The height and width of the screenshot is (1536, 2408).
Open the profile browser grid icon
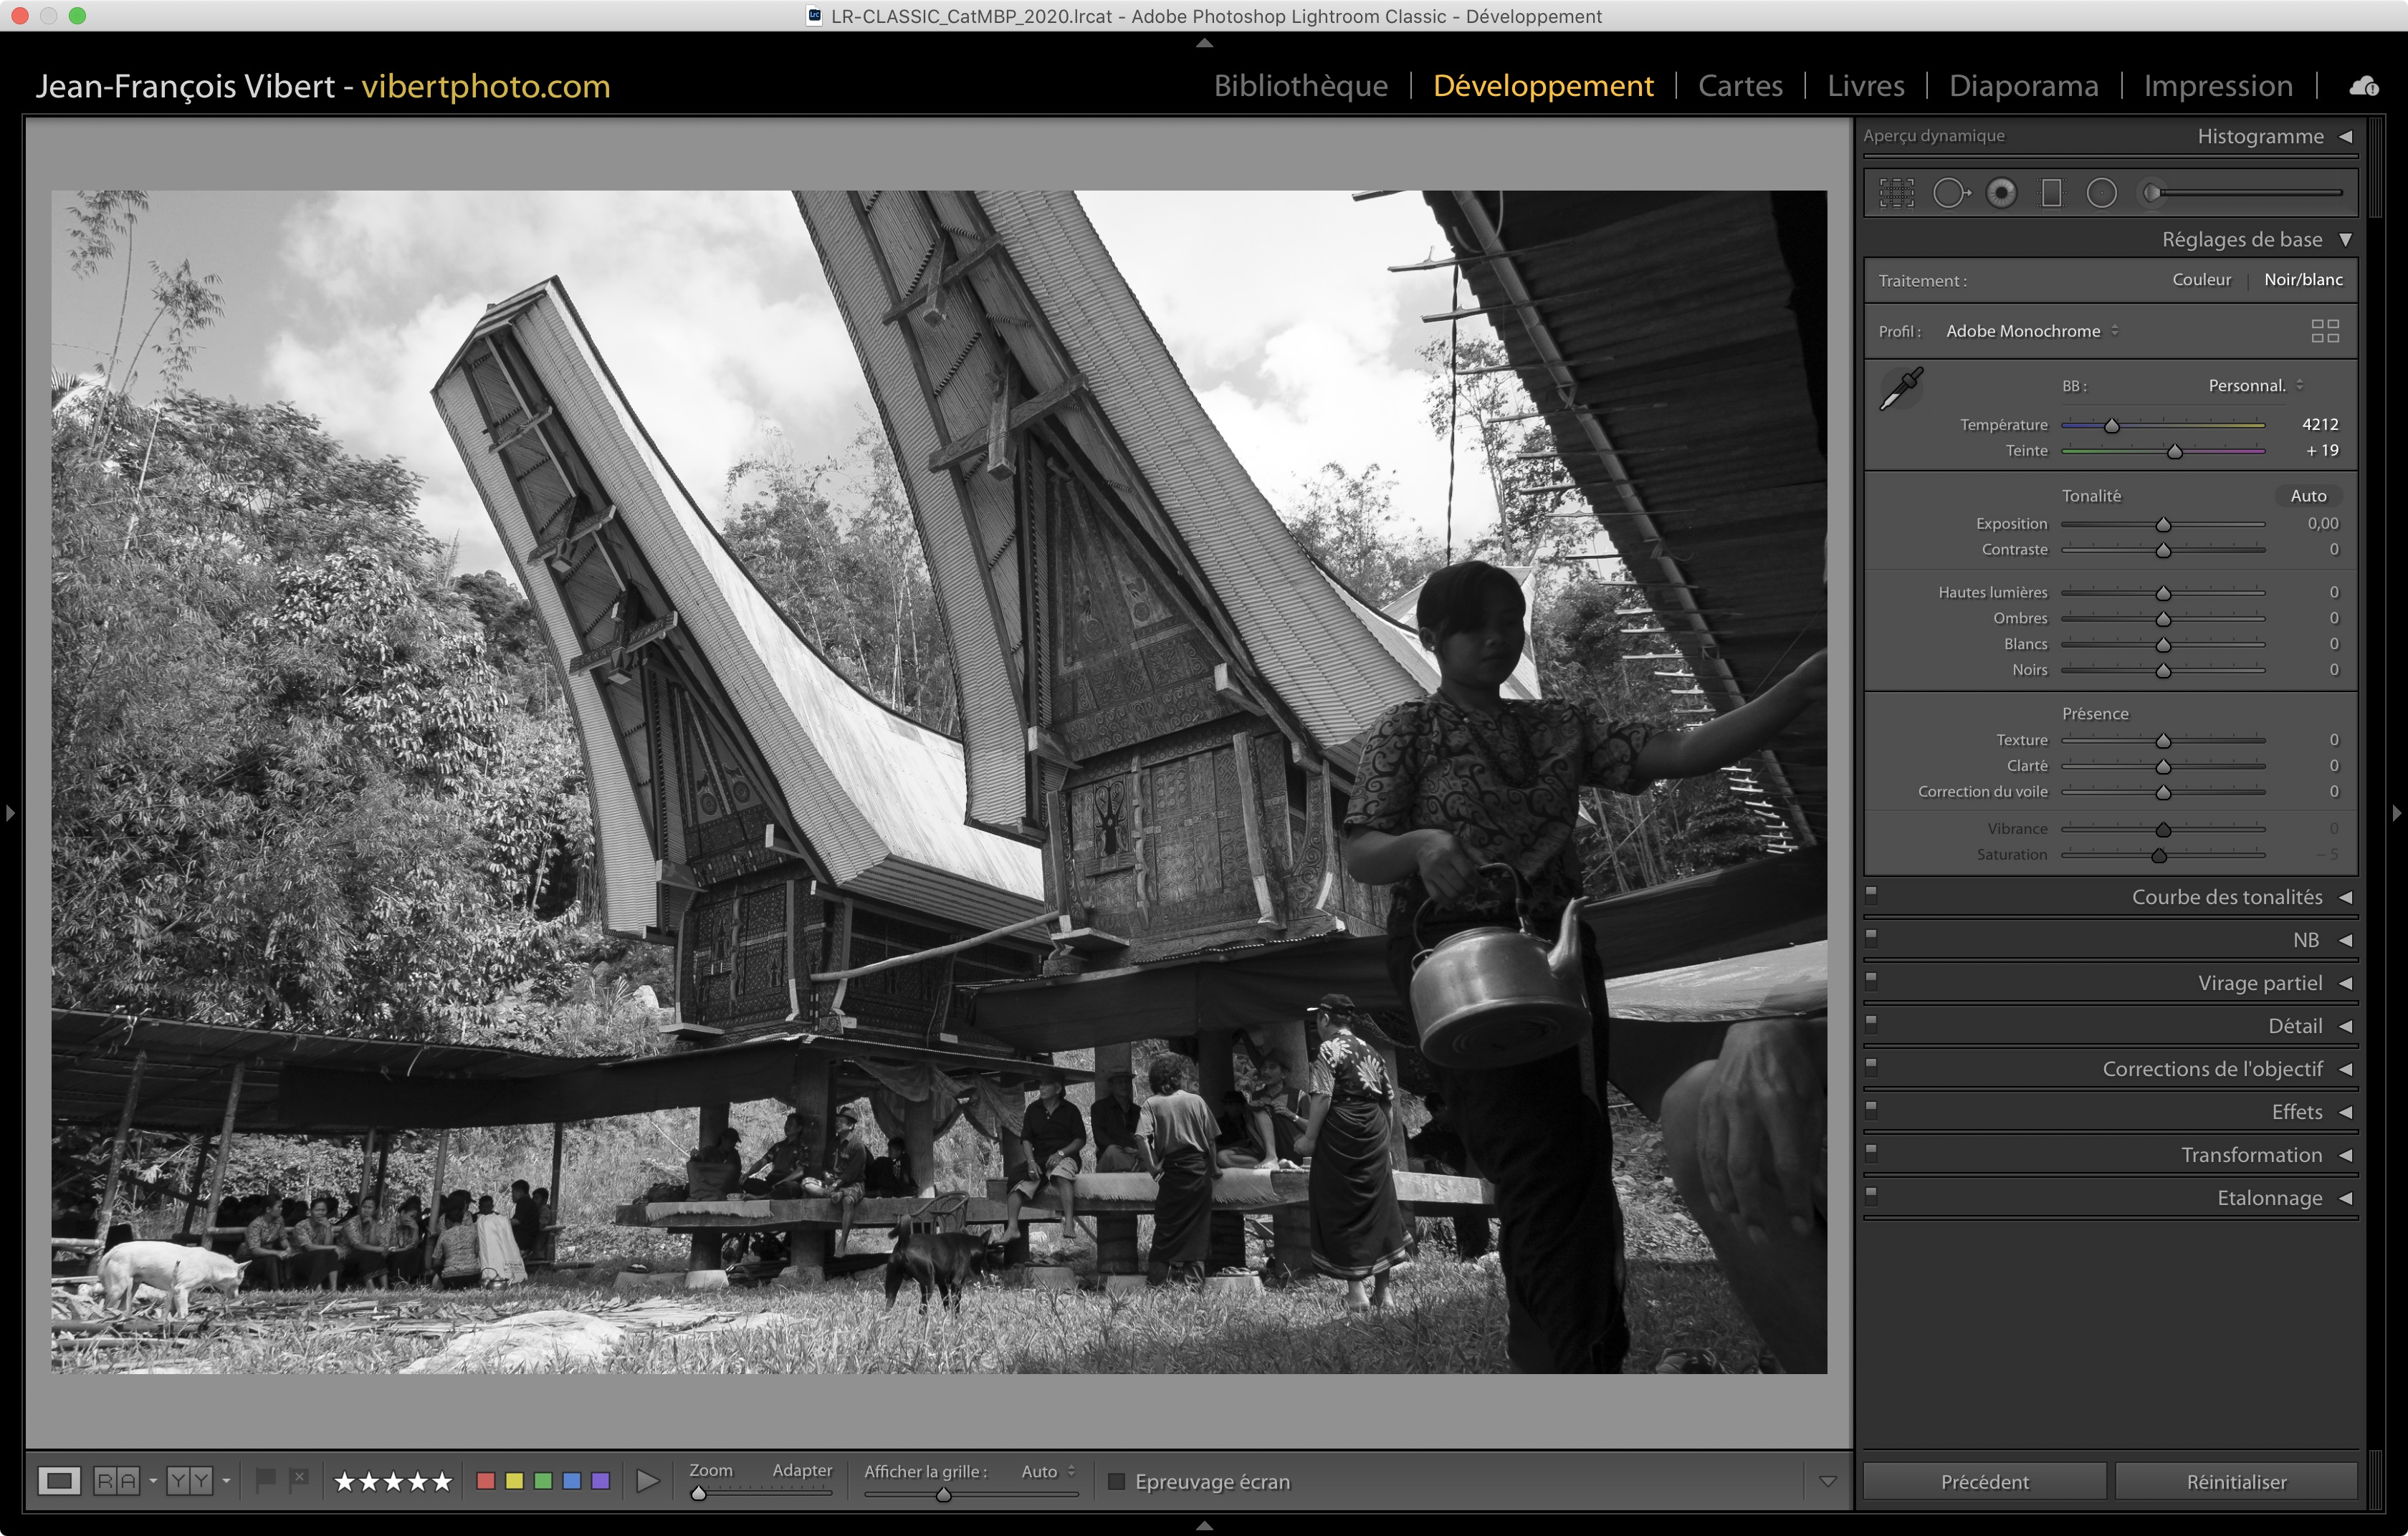click(x=2324, y=331)
